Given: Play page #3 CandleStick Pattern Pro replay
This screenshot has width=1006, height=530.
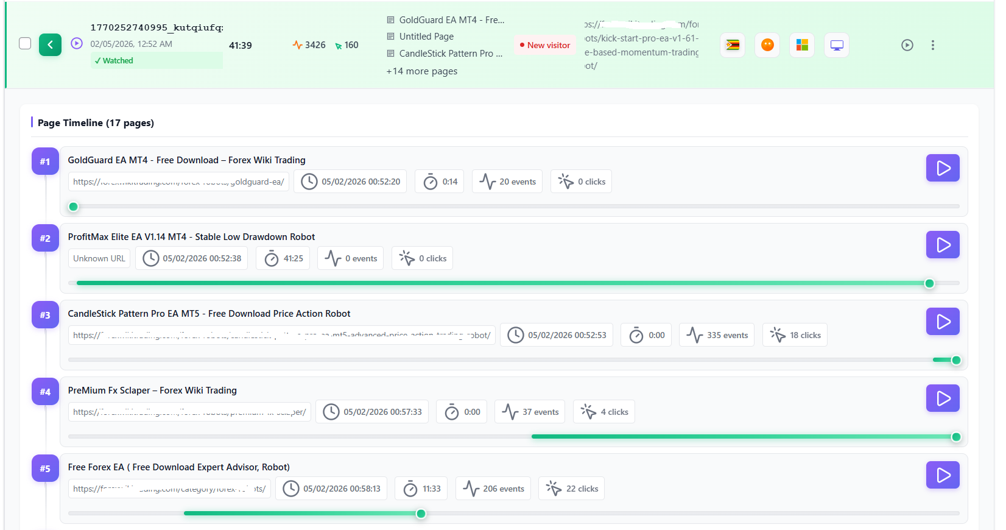Looking at the screenshot, I should click(943, 322).
